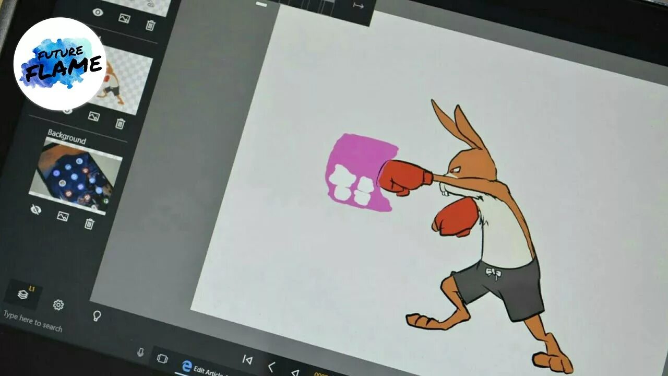Open image options for the topmost layer
This screenshot has height=376, width=668.
(x=124, y=19)
